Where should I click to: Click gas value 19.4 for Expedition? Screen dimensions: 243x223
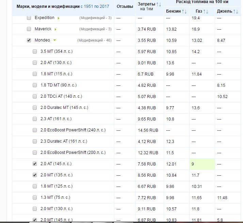click(x=196, y=18)
